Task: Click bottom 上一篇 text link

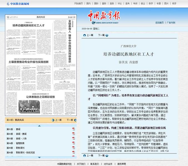Action: point(90,155)
